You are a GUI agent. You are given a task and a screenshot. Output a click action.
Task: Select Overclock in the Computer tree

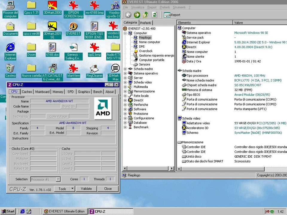(146, 51)
